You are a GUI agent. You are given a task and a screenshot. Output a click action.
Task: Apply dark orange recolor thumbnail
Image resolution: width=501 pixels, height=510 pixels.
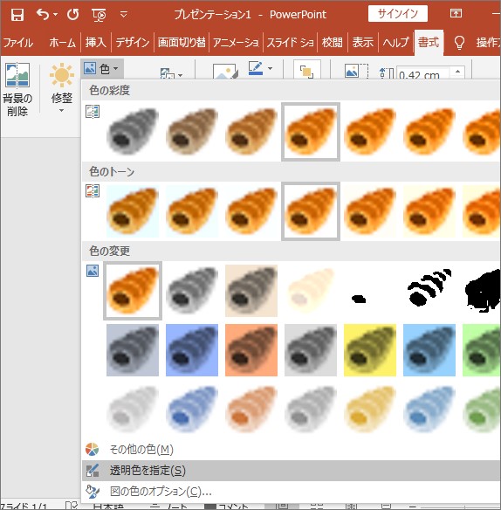pos(251,350)
